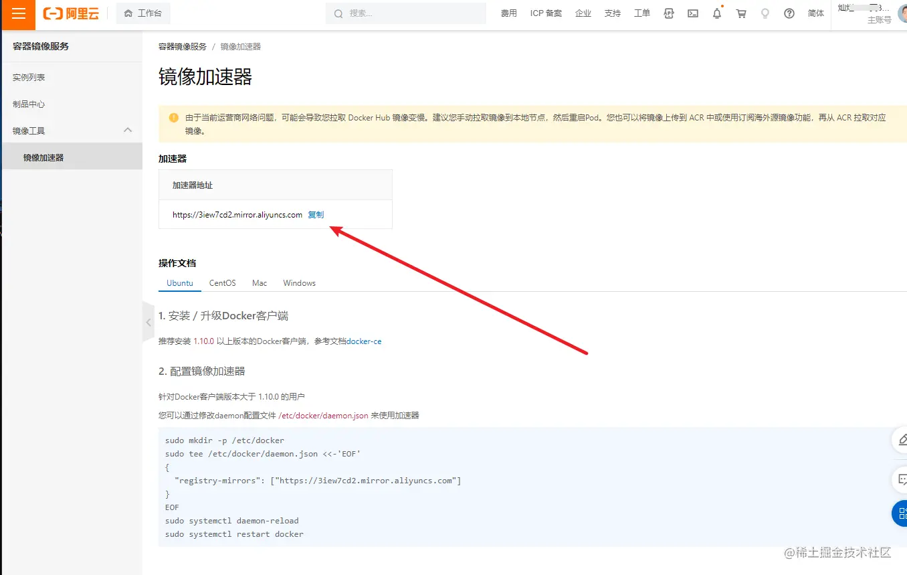Image resolution: width=907 pixels, height=575 pixels.
Task: Click the floating feedback chat icon
Action: tap(900, 479)
